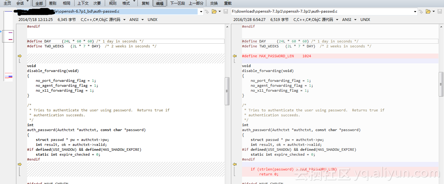Image resolution: width=444 pixels, height=184 pixels.
Task: Click left line #define DAY
Action: coord(85,41)
